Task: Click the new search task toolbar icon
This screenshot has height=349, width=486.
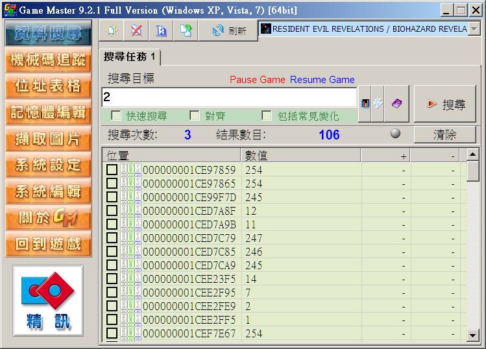Action: pos(112,30)
